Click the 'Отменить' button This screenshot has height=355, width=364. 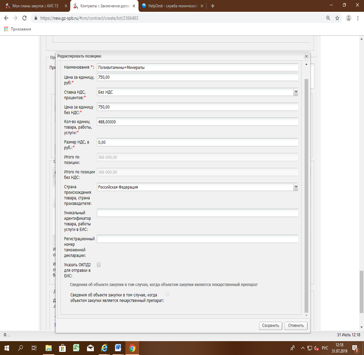coord(296,326)
